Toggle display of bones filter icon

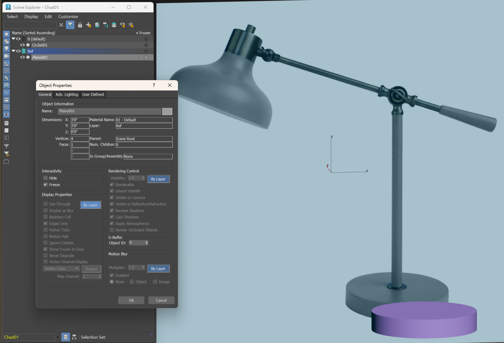point(6,93)
